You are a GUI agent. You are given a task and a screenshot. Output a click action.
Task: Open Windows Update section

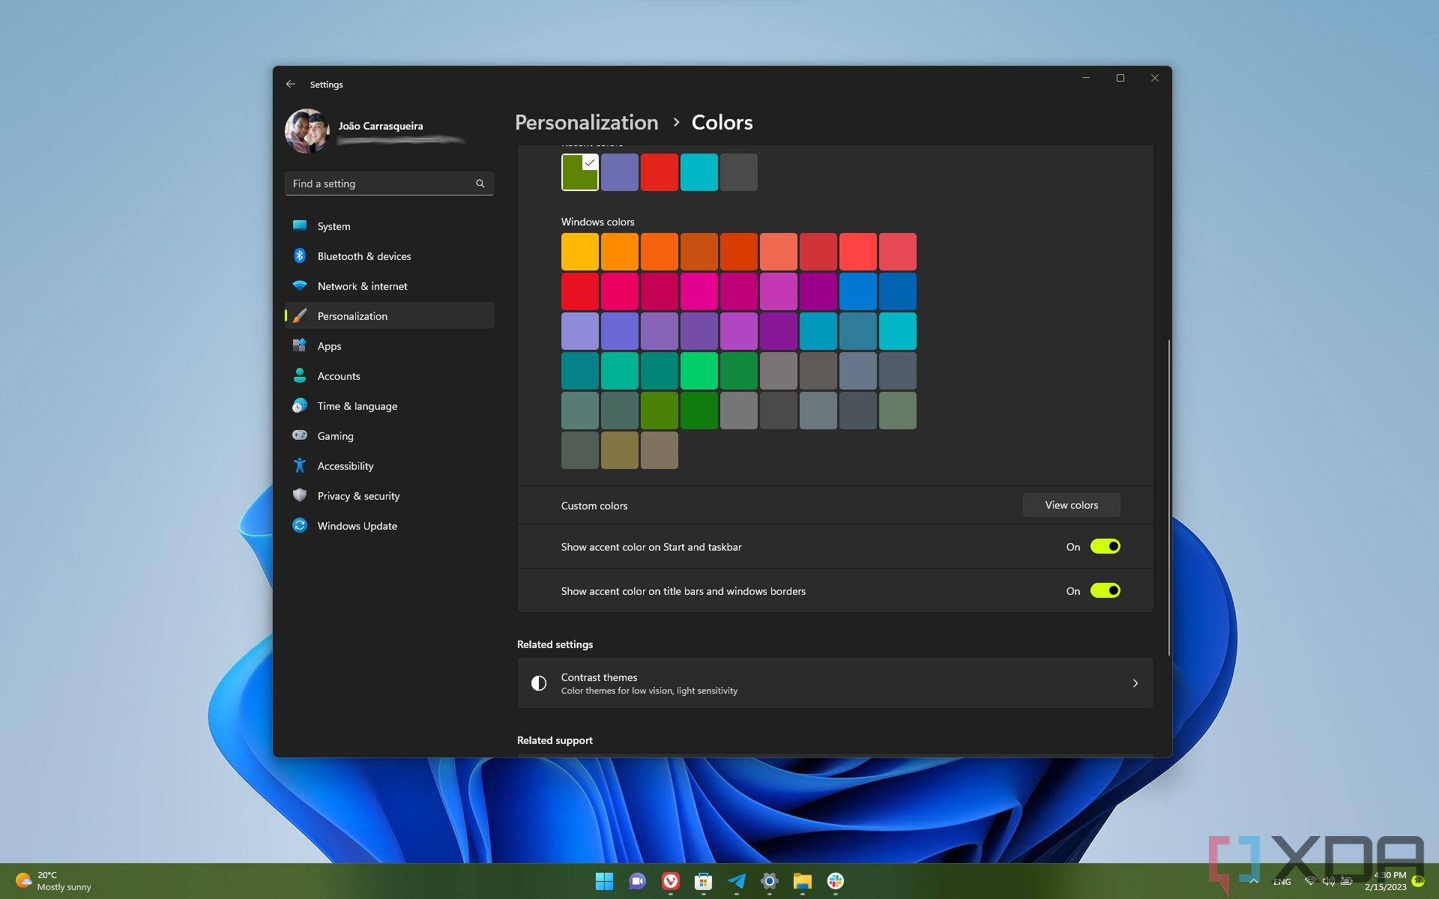(x=390, y=525)
